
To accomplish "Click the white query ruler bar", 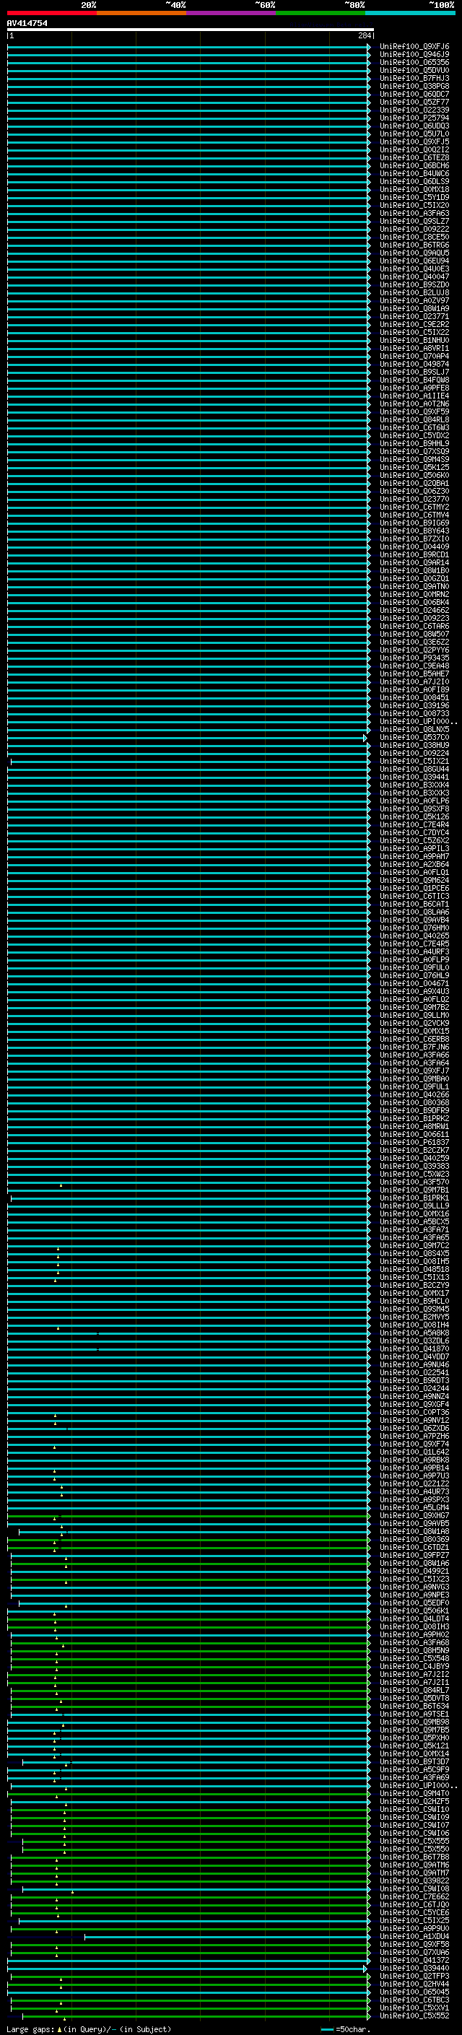I will (191, 29).
